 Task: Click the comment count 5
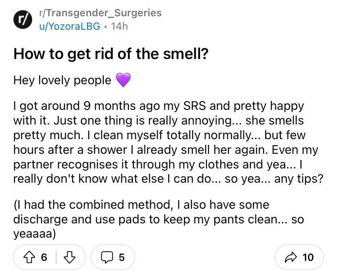pos(122,257)
